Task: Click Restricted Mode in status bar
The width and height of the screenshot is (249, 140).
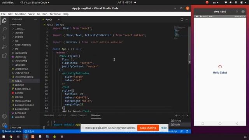Action: tap(12, 131)
